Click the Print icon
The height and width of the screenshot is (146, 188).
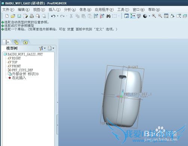(x=32, y=16)
